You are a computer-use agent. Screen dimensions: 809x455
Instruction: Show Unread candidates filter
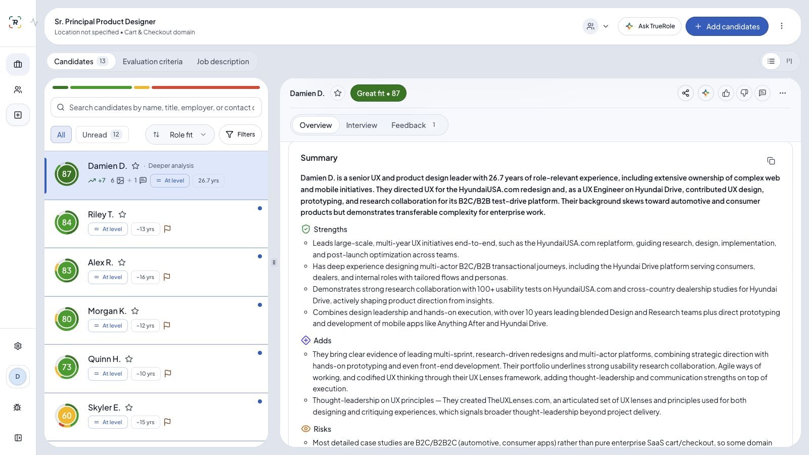point(102,134)
